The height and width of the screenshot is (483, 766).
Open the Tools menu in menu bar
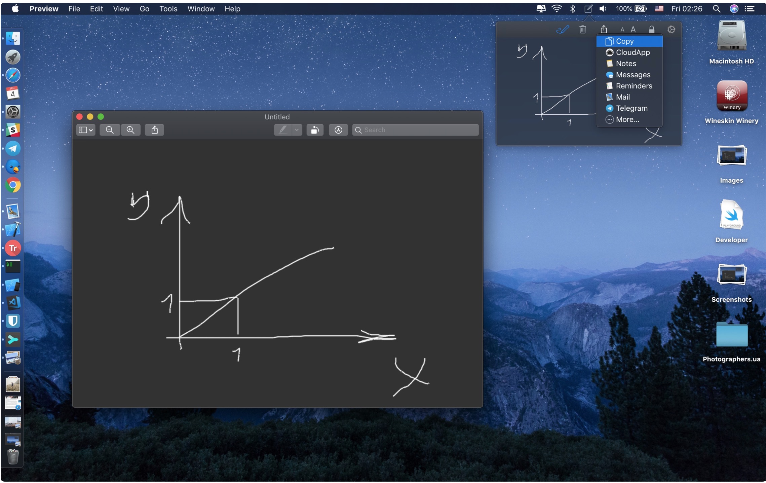[x=168, y=9]
